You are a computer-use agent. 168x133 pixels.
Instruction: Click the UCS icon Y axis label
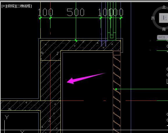7,117
